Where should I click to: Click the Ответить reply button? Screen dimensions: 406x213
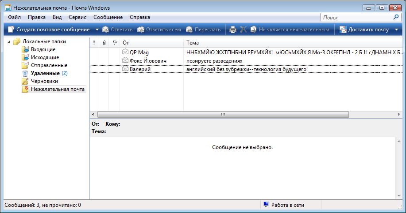coord(117,30)
